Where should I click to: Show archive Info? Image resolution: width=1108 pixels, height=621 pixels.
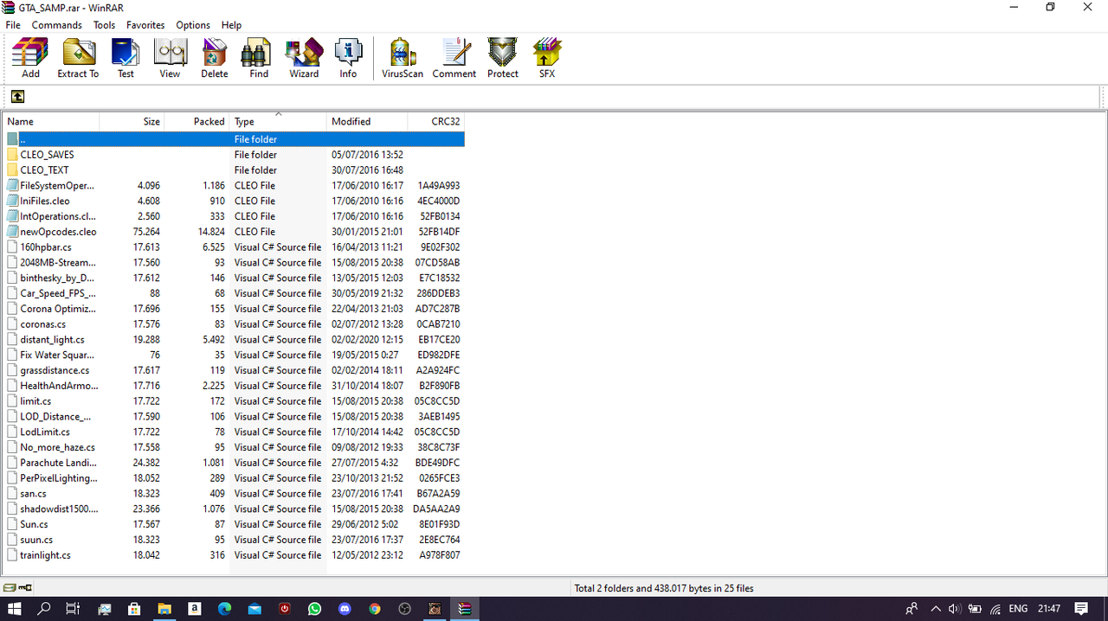click(348, 58)
